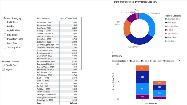
Task: Click the 10K purple segment in bar M
Action: tap(142, 97)
